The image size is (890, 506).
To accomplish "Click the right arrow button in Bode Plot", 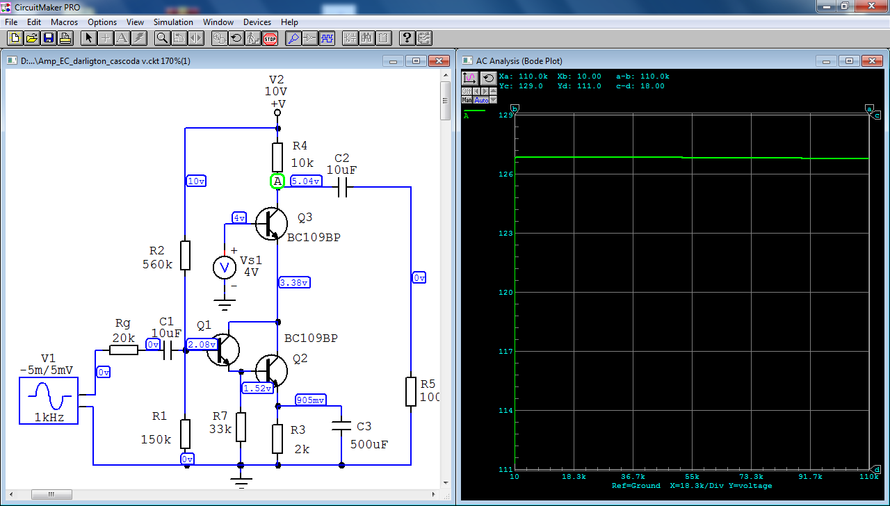I will click(485, 91).
